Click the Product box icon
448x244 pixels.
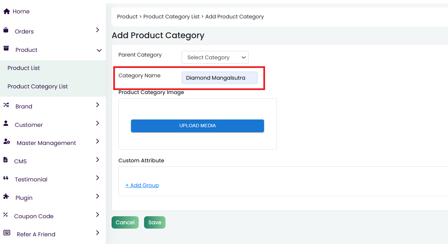tap(6, 49)
